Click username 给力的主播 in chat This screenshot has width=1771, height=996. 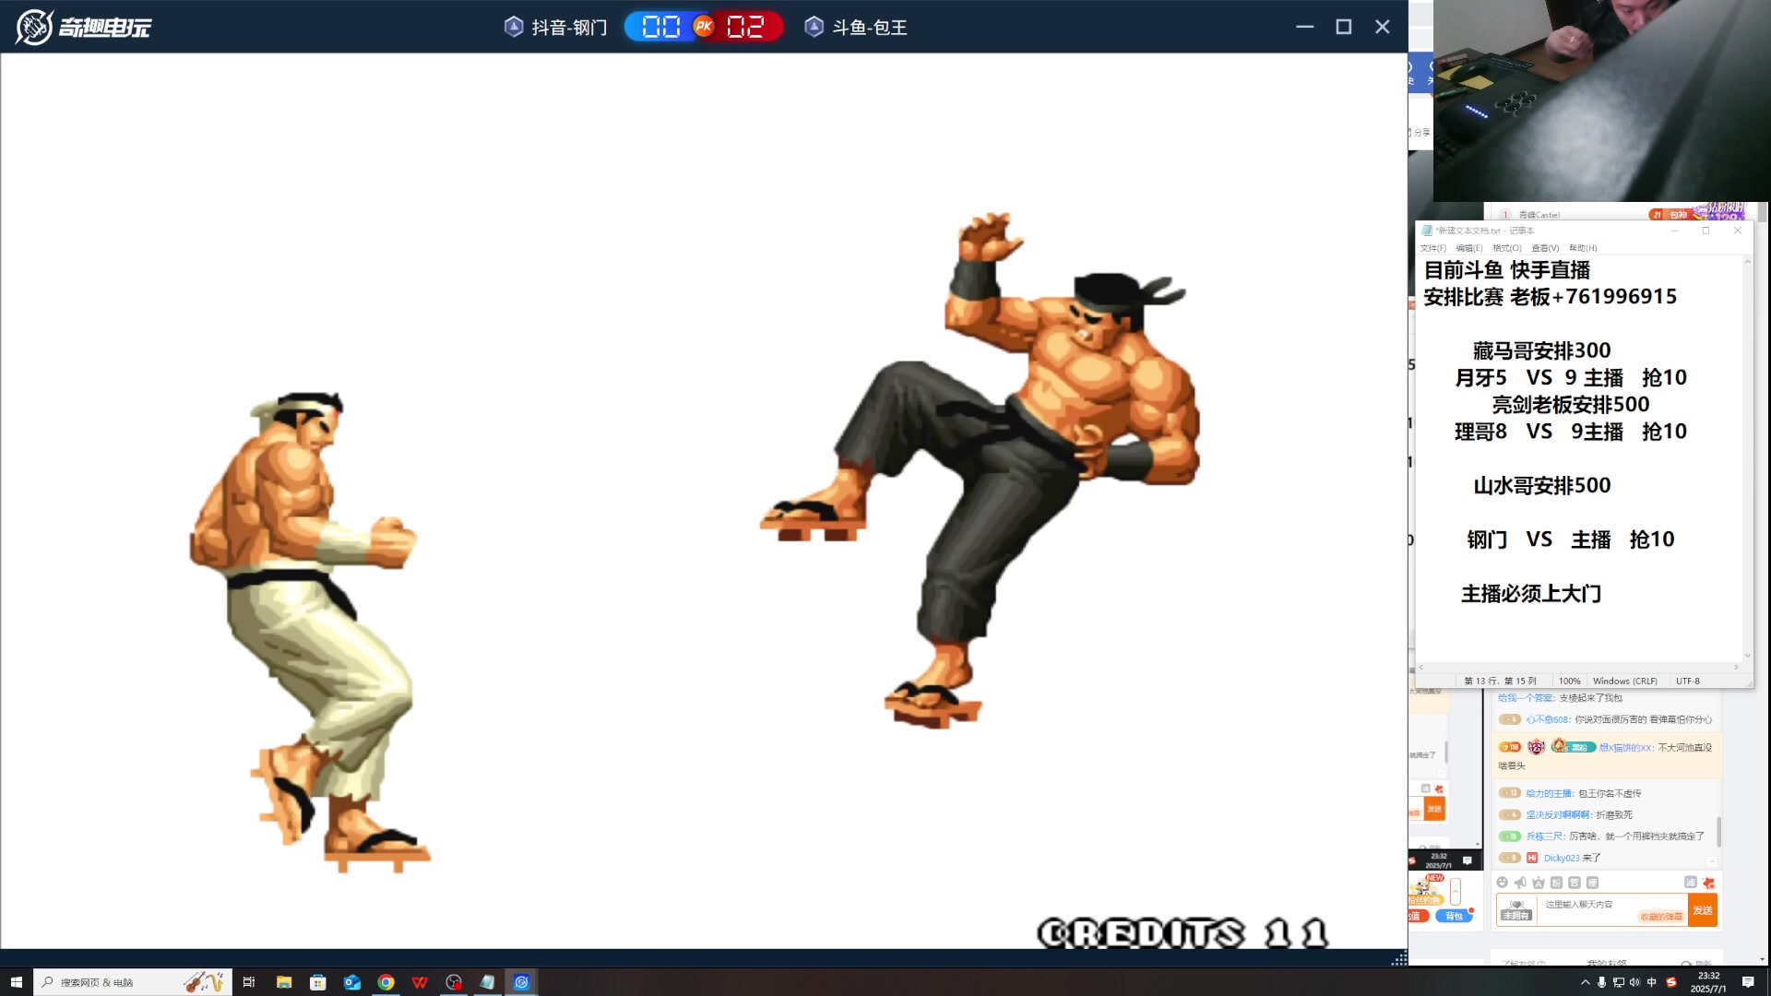pyautogui.click(x=1550, y=793)
